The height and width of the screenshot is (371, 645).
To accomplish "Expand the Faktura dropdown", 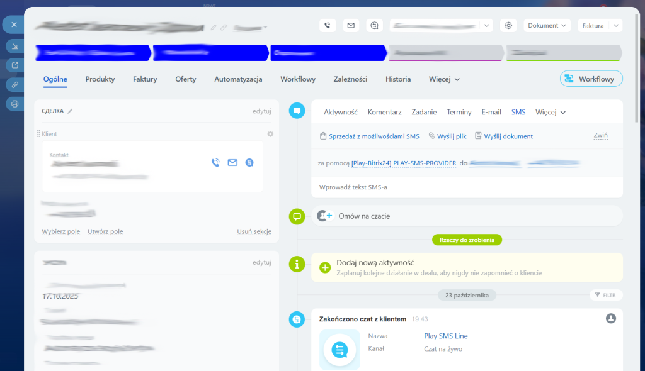I will tap(600, 25).
